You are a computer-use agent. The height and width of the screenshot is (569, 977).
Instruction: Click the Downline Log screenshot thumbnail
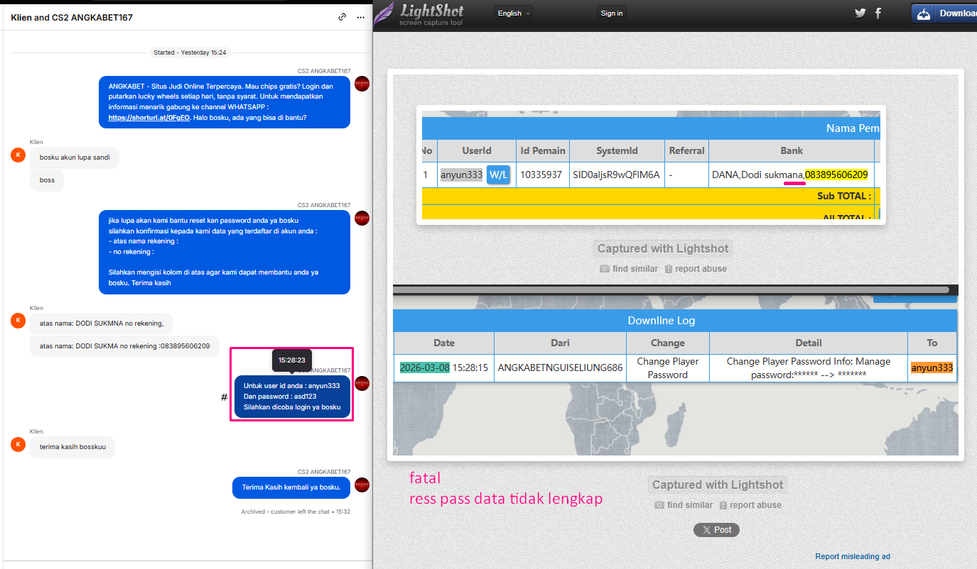[675, 375]
